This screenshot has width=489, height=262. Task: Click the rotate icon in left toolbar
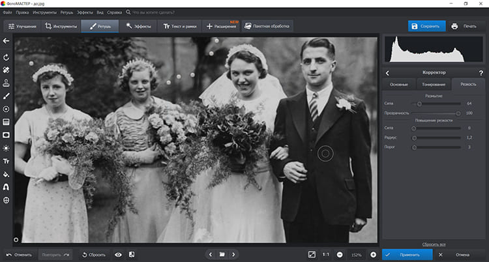(6, 57)
